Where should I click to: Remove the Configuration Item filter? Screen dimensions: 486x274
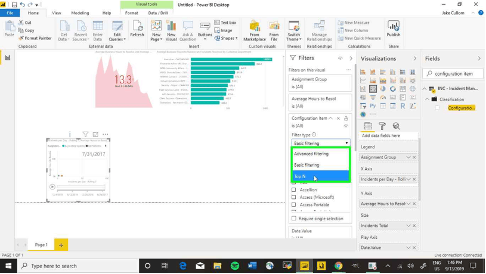coord(339,119)
